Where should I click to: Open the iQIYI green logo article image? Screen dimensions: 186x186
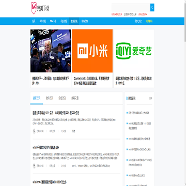(134, 51)
